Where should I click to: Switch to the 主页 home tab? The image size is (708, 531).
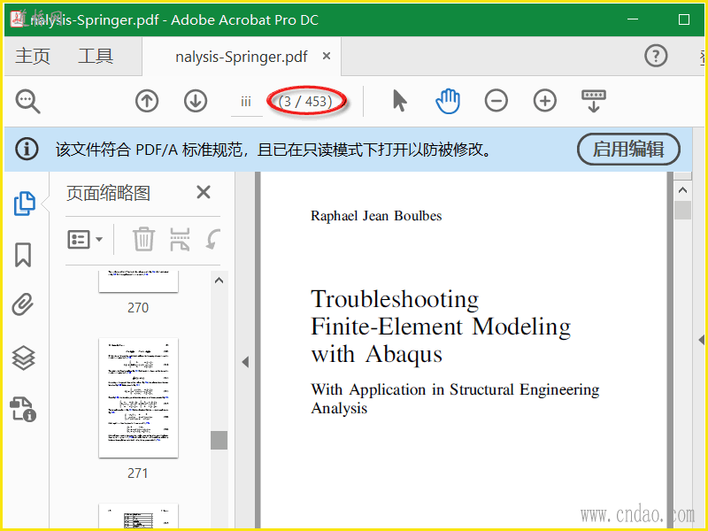coord(33,56)
